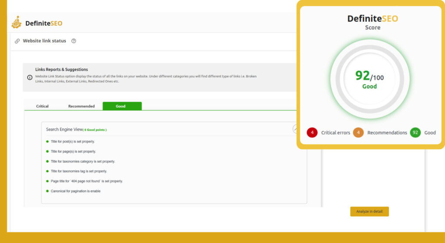
Task: Click the DefiniteSEO bar-chart logo icon
Action: click(x=16, y=23)
